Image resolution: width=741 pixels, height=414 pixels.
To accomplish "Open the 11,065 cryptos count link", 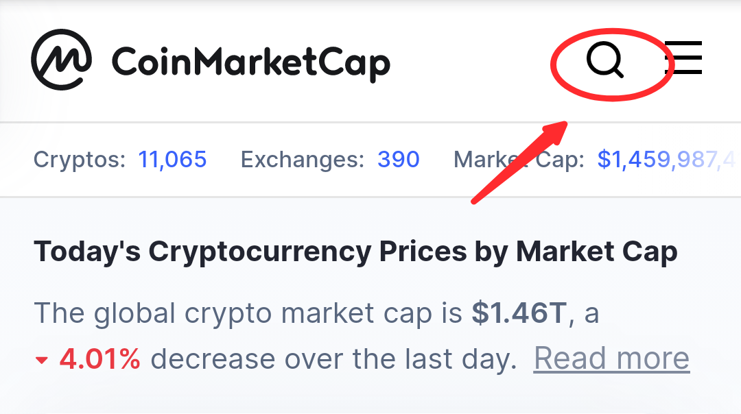I will click(172, 160).
